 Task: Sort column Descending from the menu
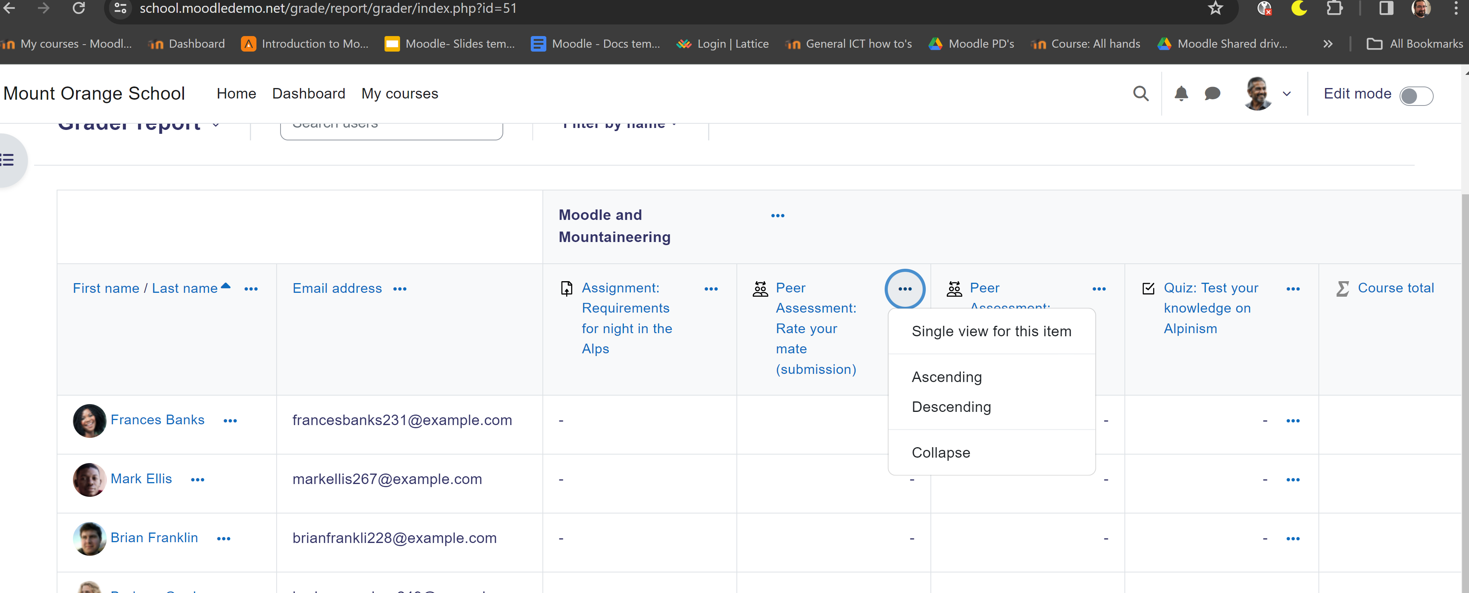tap(991, 407)
